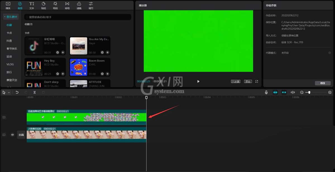The width and height of the screenshot is (335, 172).
Task: Click the draft save location path
Action: (305, 25)
